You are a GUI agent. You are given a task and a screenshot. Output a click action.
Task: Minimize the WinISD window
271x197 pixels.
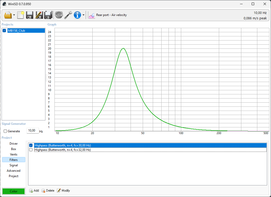(241, 4)
